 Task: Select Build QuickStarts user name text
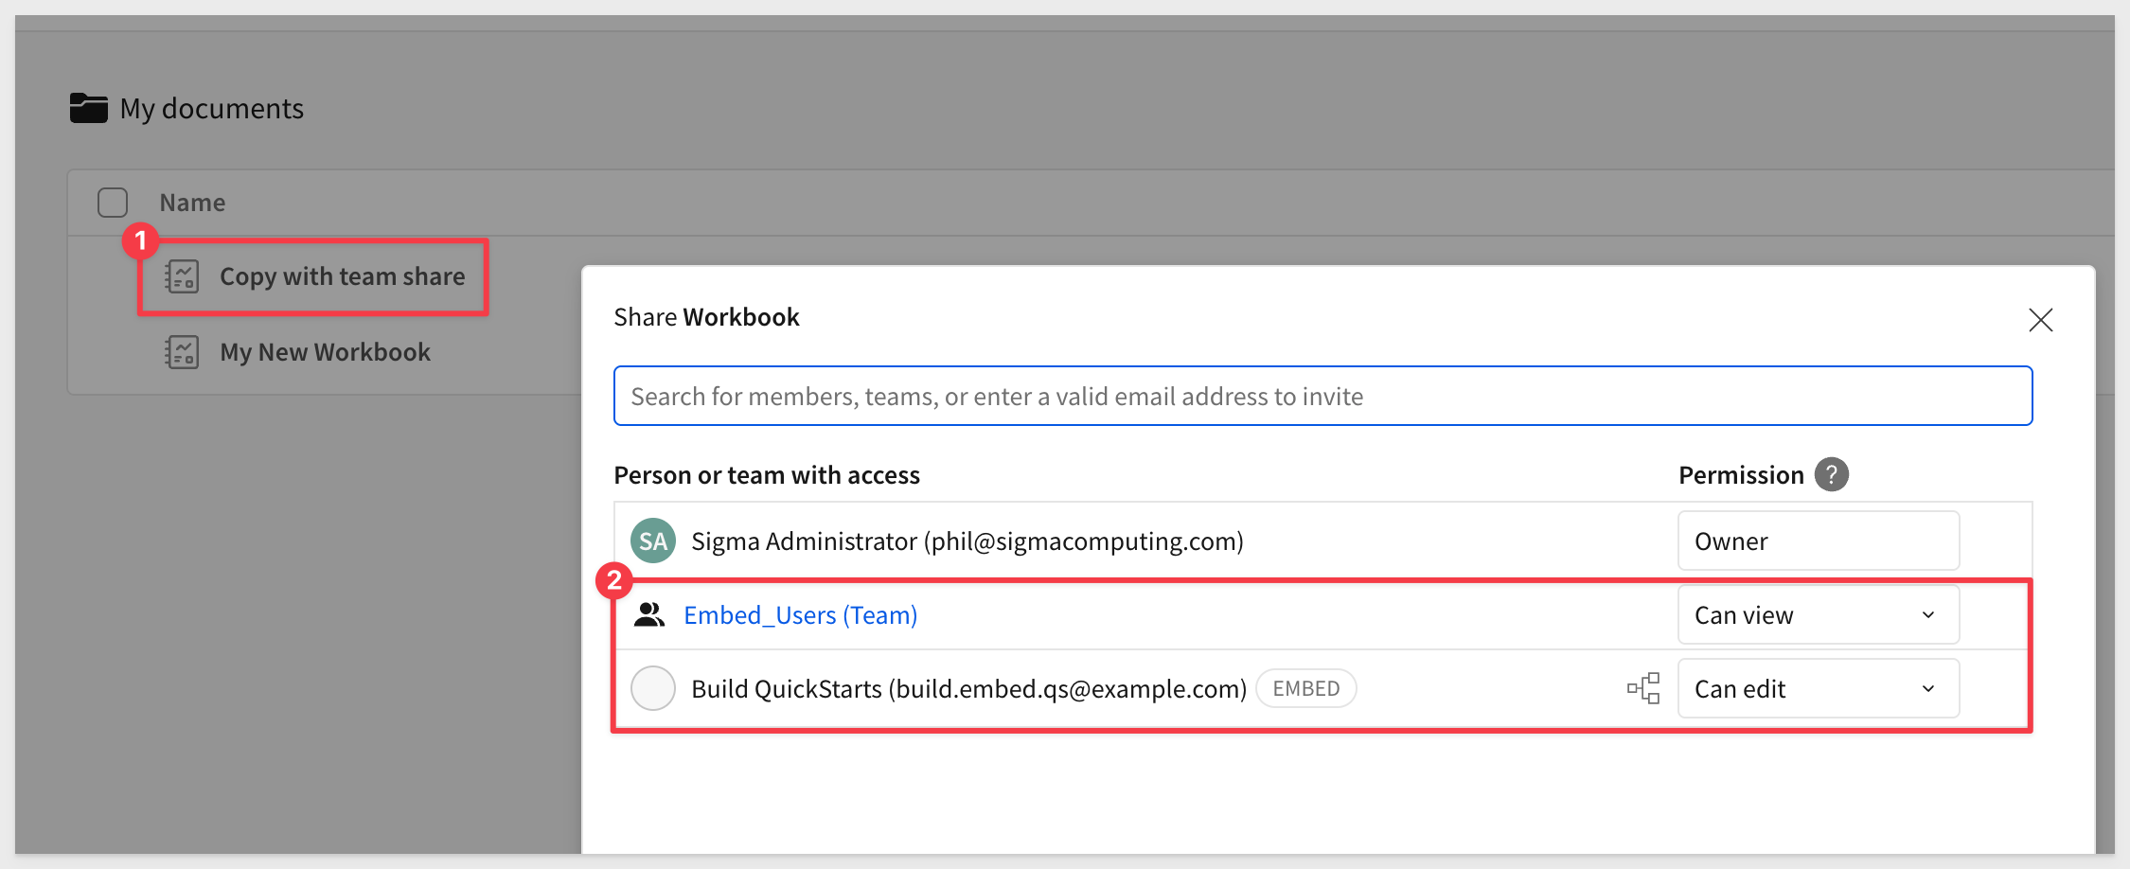click(969, 689)
